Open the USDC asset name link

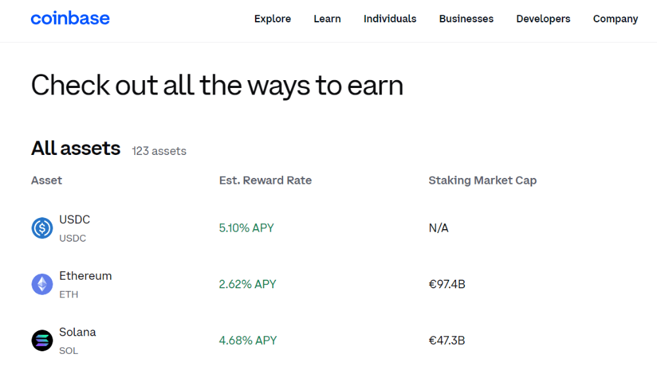74,220
